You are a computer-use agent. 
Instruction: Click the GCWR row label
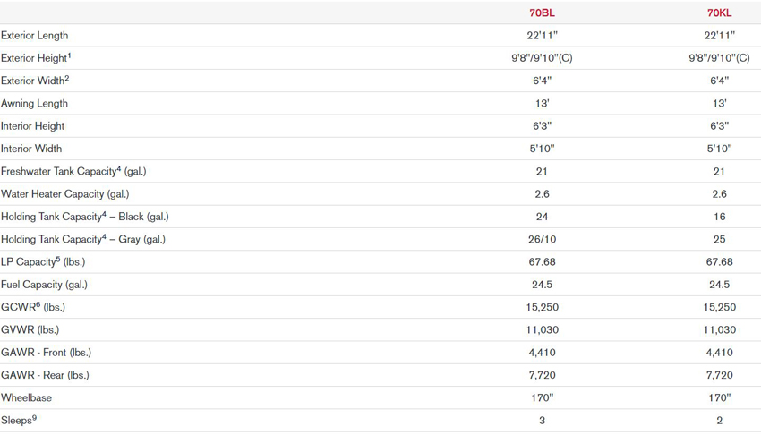pyautogui.click(x=33, y=307)
